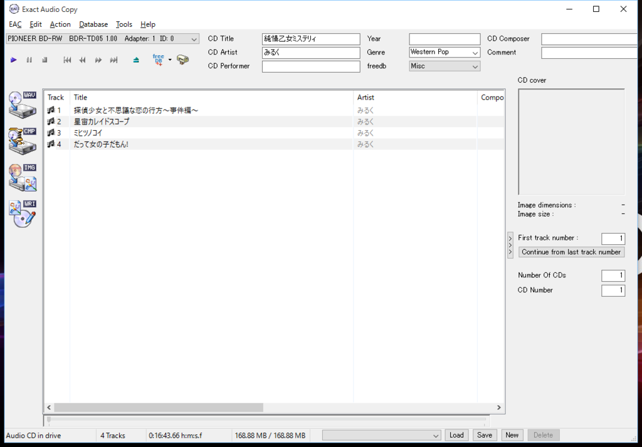Click the CMP copy compressed icon
Image resolution: width=642 pixels, height=447 pixels.
[23, 141]
